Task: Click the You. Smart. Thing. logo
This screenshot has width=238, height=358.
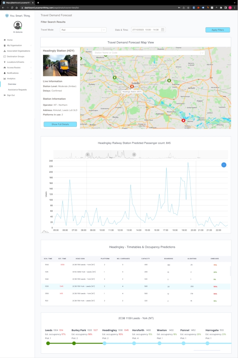Action: 18,16
